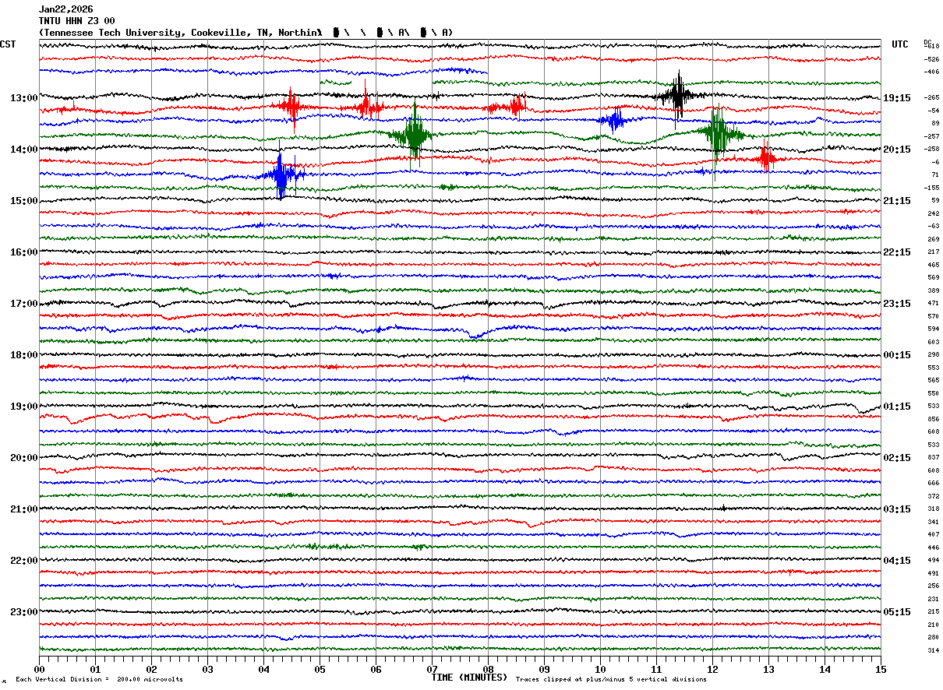The width and height of the screenshot is (943, 690).
Task: Click the 15:00 CST row label
Action: [x=24, y=201]
